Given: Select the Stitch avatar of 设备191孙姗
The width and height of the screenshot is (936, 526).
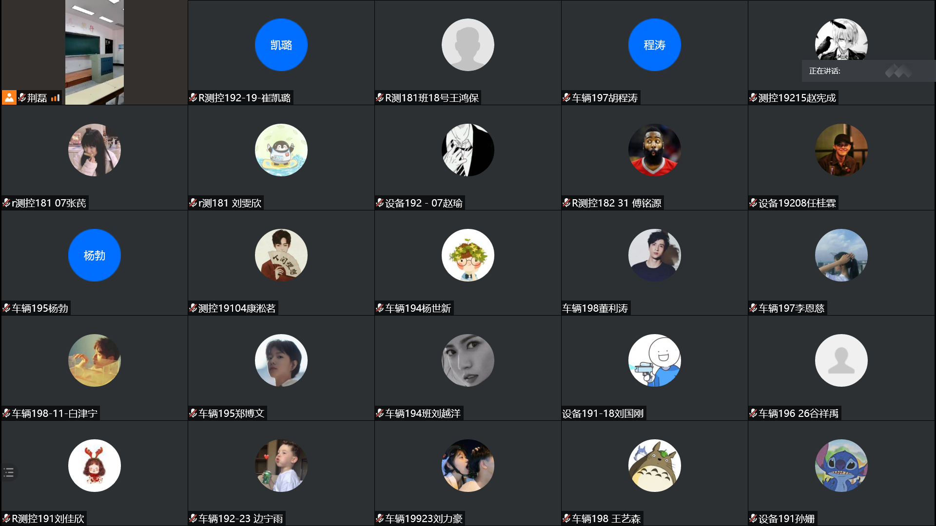Looking at the screenshot, I should click(841, 466).
